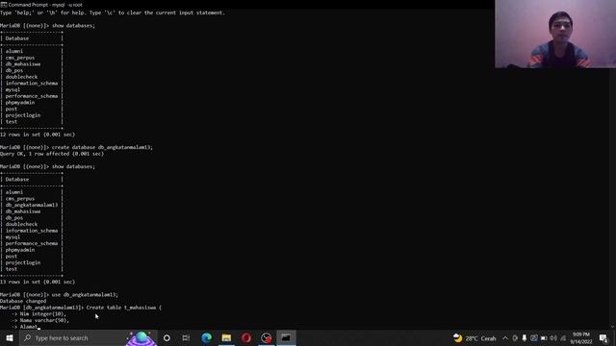Screen dimensions: 616x346
Task: Click the microphone tray icon
Action: click(524, 337)
